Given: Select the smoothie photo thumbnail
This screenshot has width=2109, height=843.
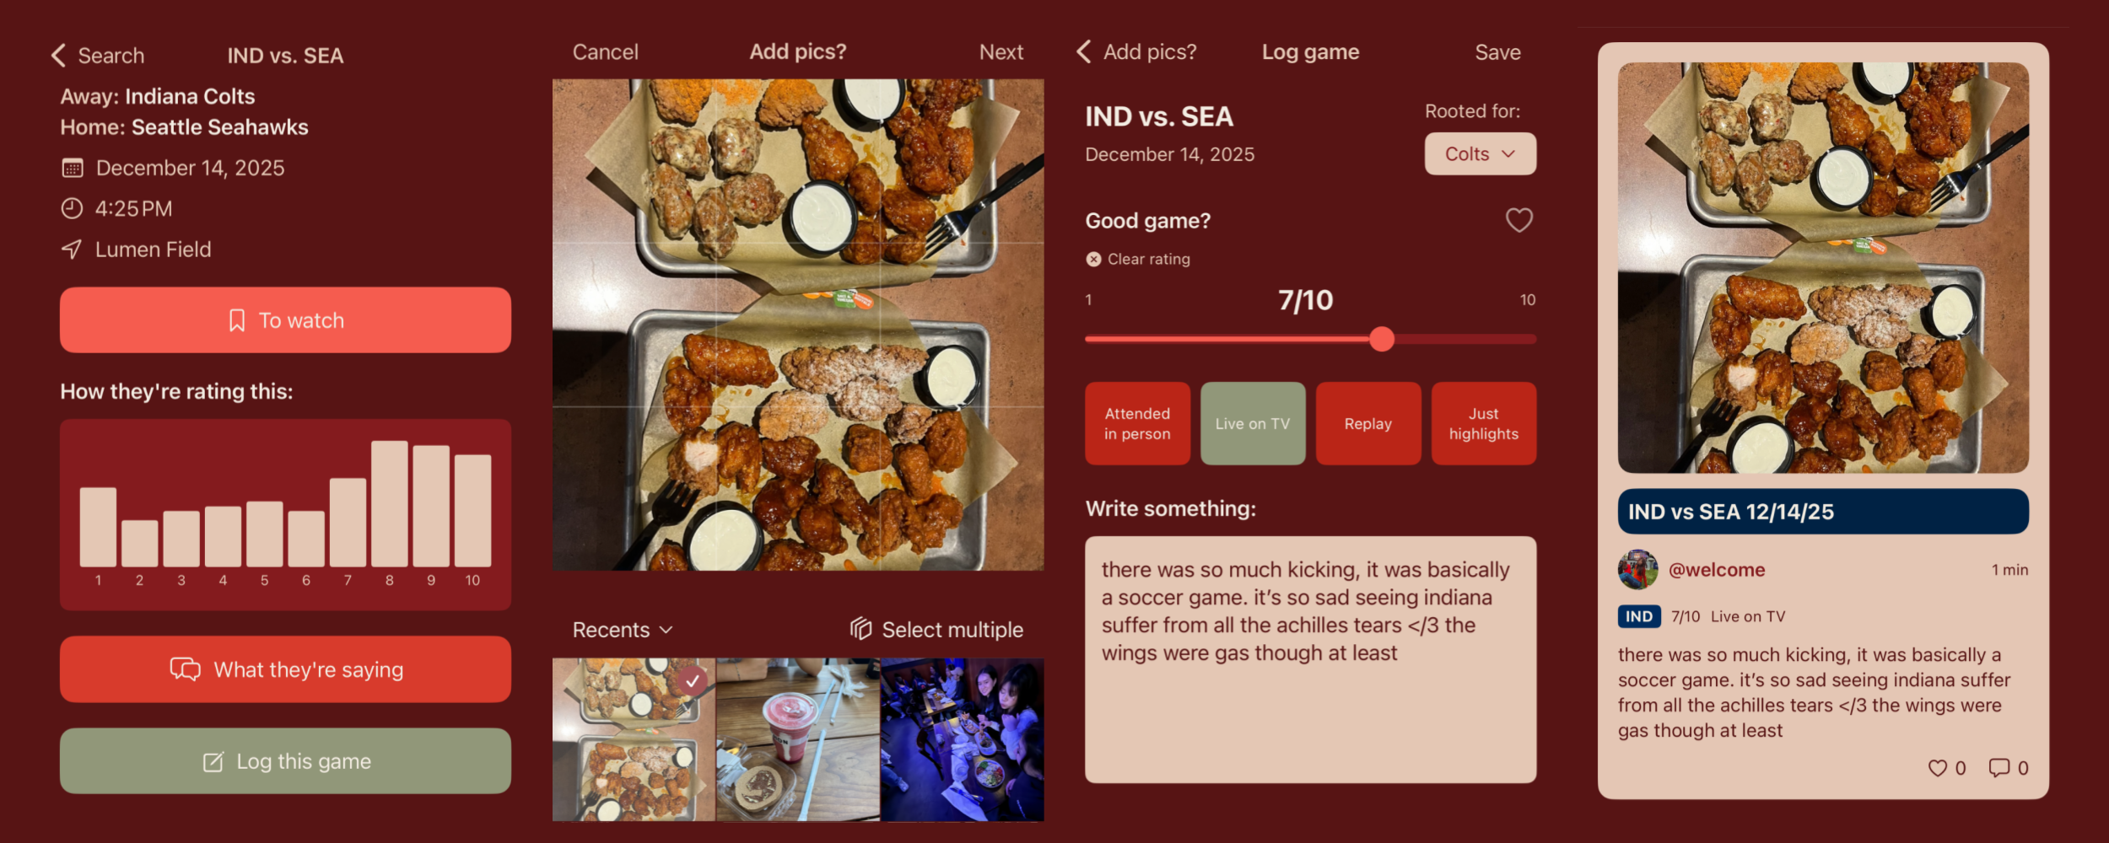Looking at the screenshot, I should [798, 740].
